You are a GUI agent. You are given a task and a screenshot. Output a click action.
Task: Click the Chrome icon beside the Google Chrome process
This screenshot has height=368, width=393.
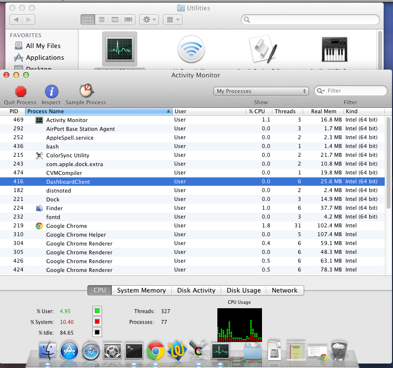coord(39,226)
